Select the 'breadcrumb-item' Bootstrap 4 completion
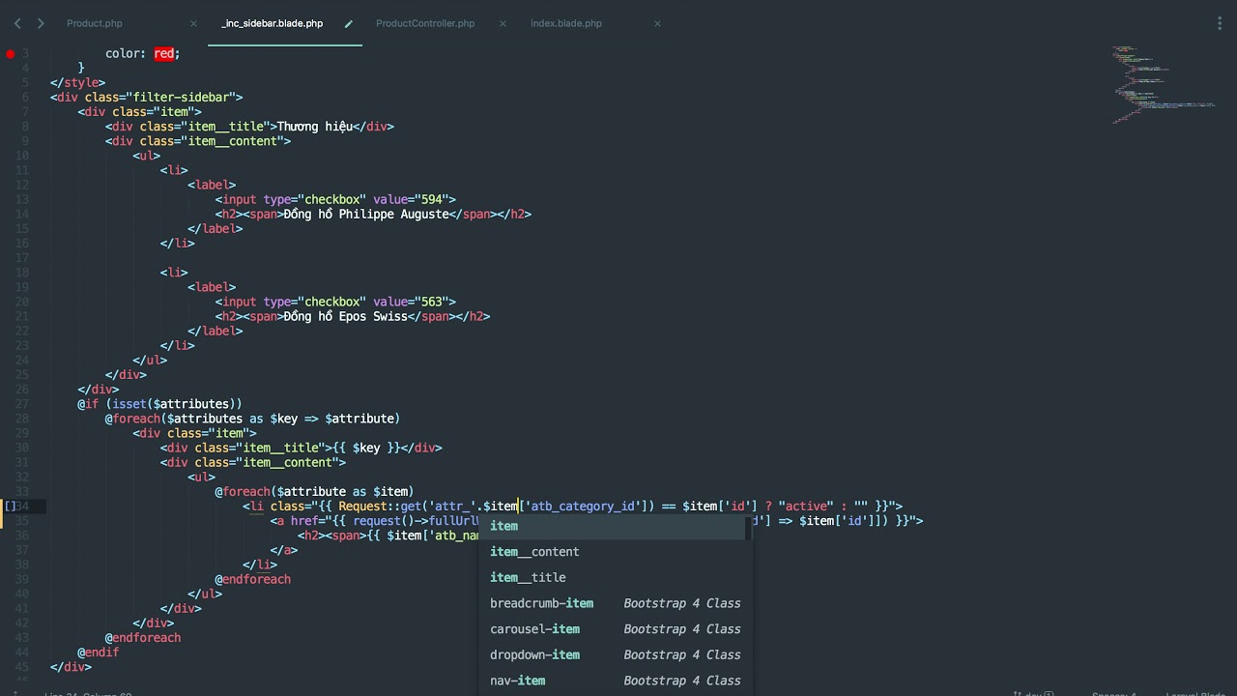The width and height of the screenshot is (1237, 696). coord(615,603)
